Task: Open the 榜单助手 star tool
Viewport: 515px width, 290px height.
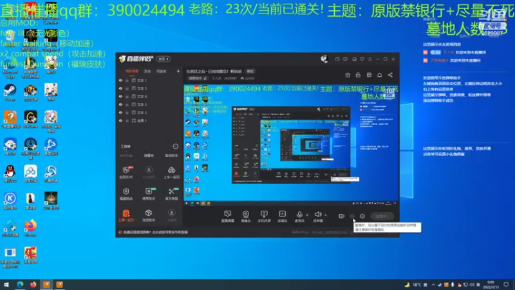Action: point(149,194)
